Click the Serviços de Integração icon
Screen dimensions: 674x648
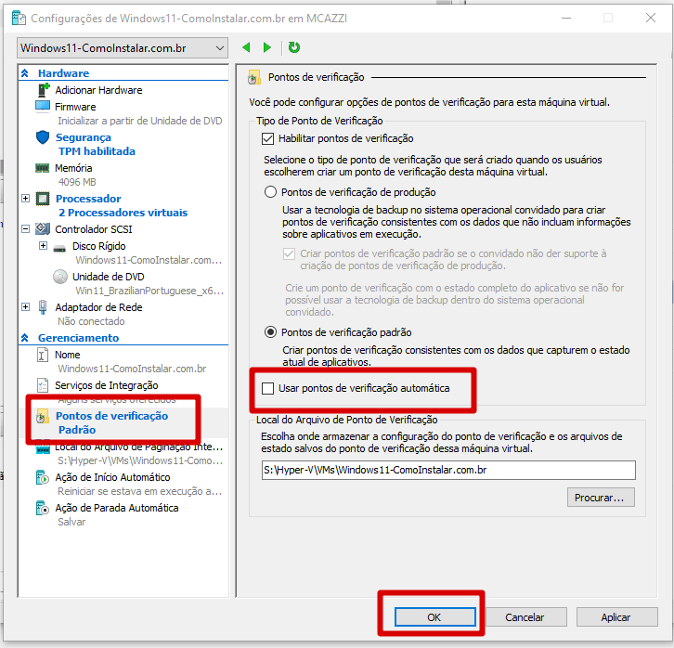point(43,385)
